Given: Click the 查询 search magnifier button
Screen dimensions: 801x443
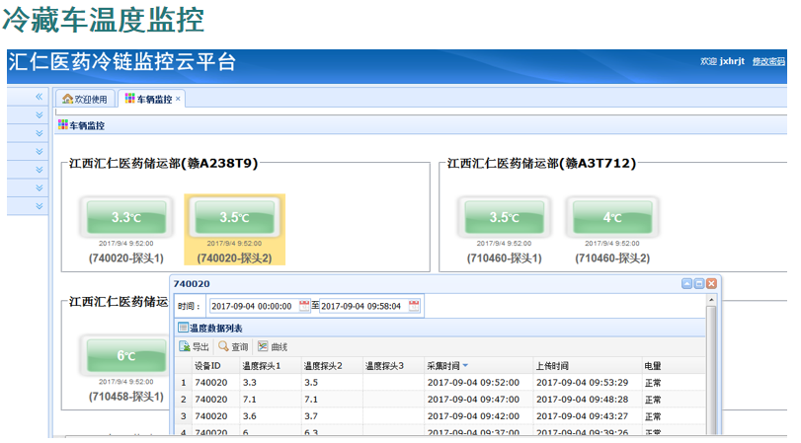Looking at the screenshot, I should pos(233,346).
